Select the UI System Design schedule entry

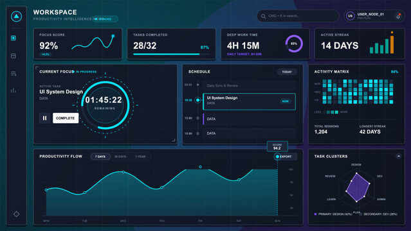click(249, 101)
